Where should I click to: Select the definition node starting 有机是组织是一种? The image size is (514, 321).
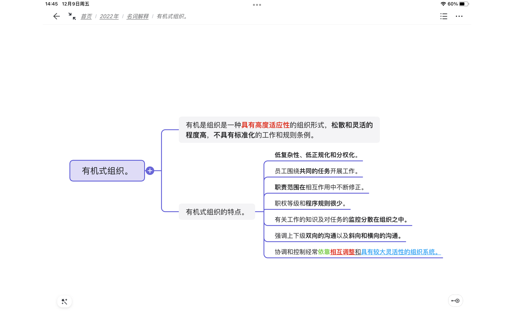[x=279, y=130]
